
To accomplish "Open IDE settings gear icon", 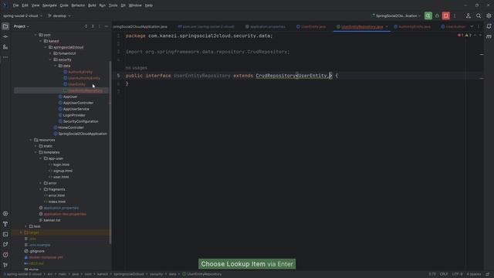I will tap(489, 15).
